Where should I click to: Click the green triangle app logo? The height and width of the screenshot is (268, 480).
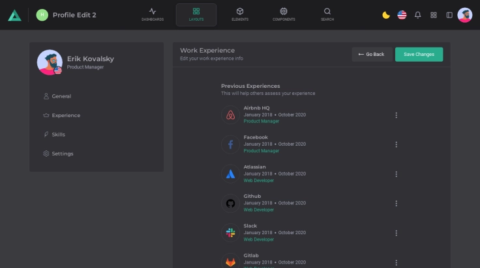tap(14, 15)
